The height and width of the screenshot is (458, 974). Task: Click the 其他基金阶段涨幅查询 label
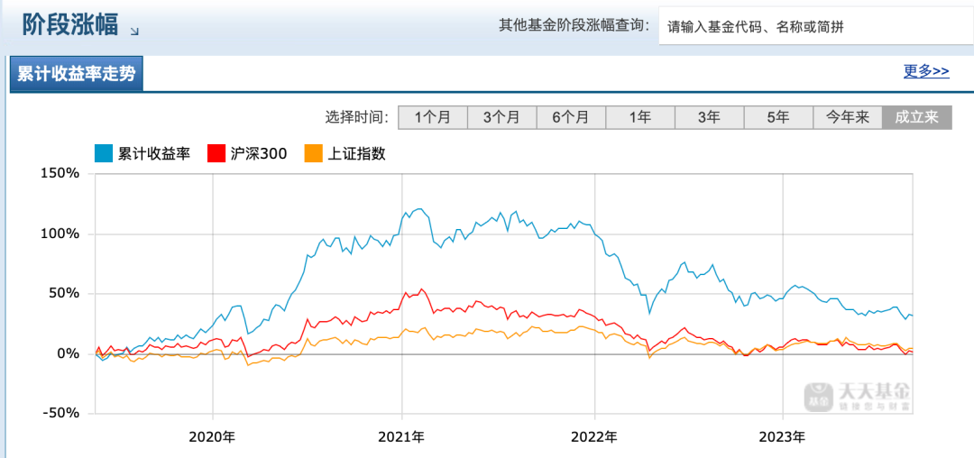(x=574, y=25)
